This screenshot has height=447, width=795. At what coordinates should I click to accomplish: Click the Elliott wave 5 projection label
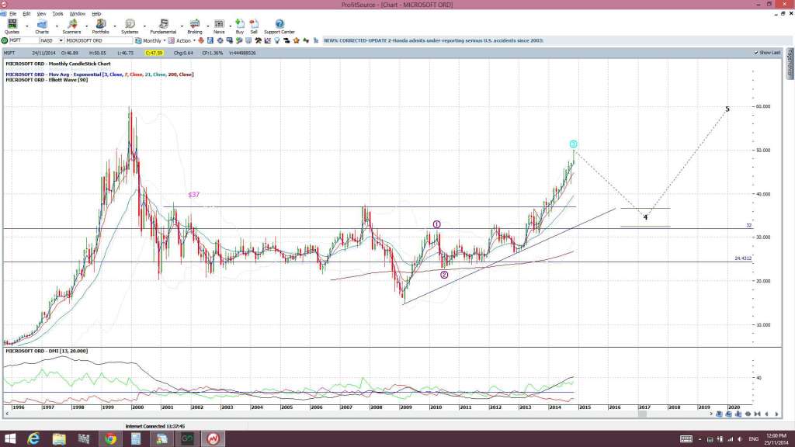click(727, 109)
